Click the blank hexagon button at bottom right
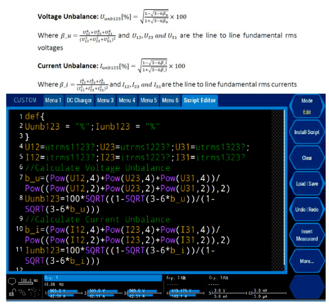329x307 pixels. coord(307,288)
